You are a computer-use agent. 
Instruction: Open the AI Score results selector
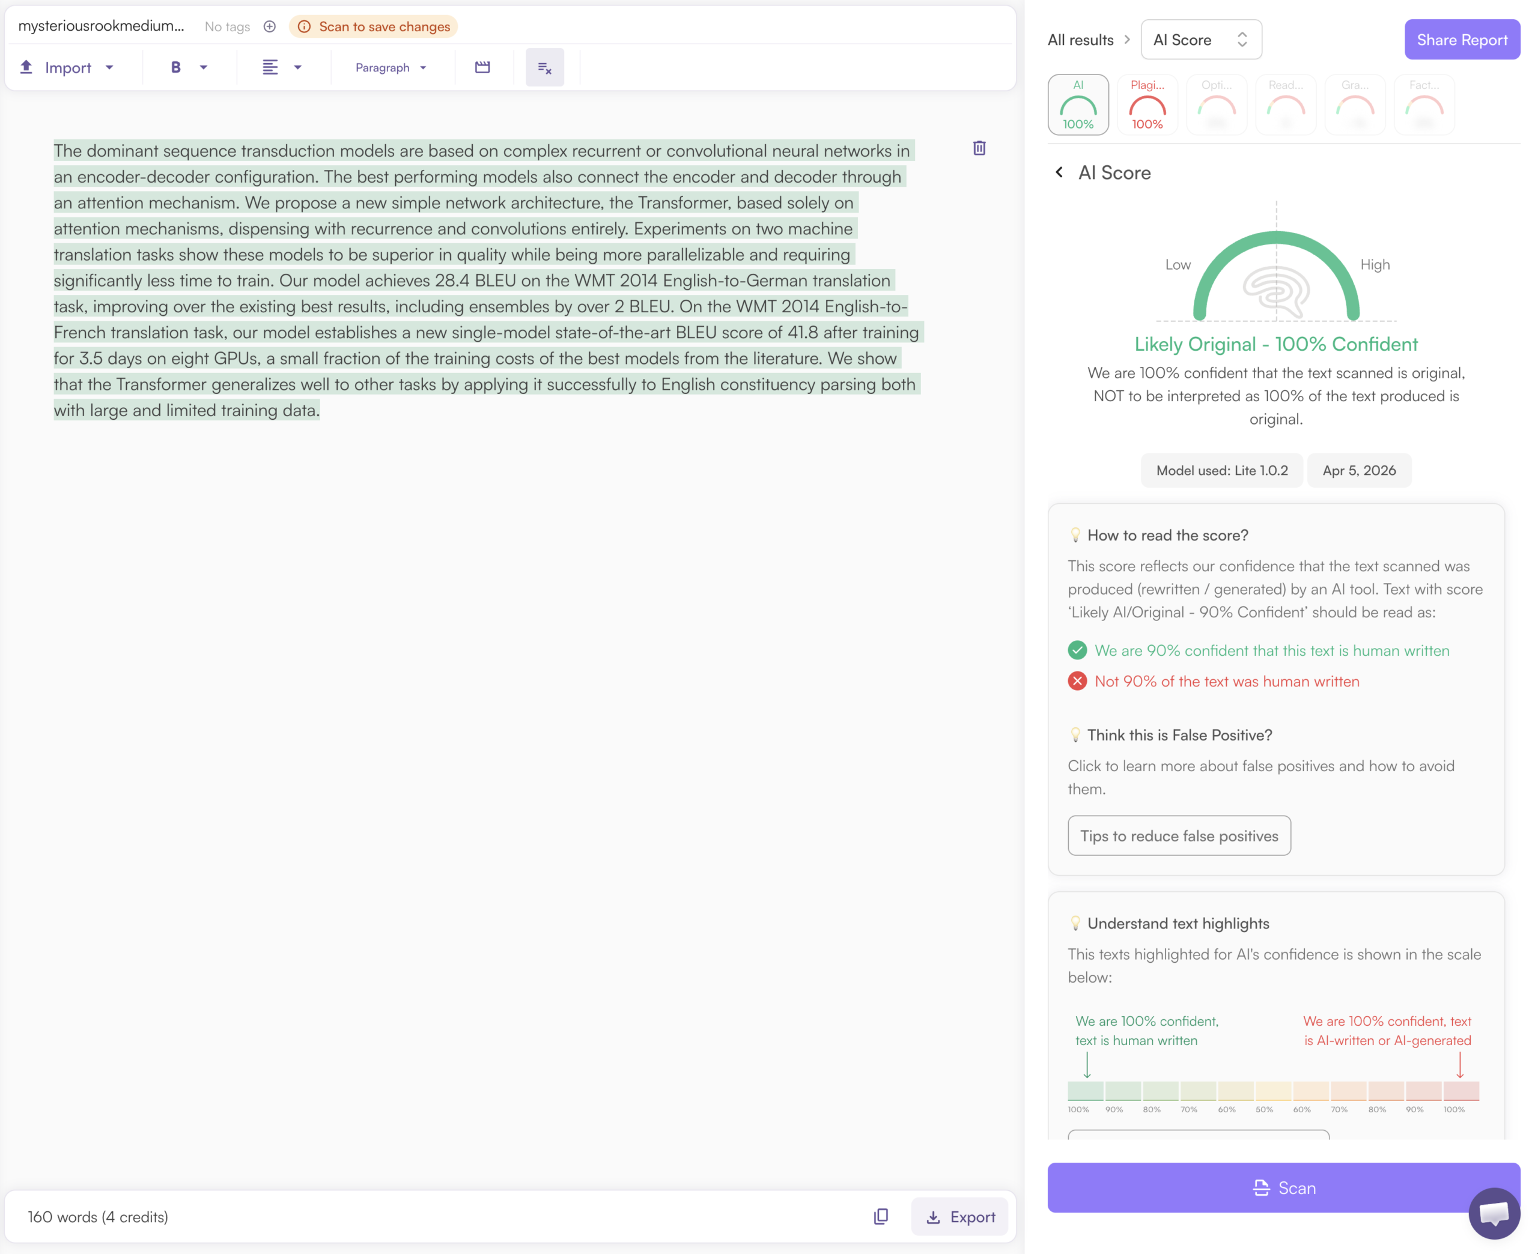1200,40
